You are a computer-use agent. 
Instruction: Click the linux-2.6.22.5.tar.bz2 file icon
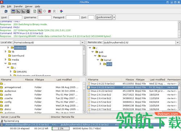(89, 84)
